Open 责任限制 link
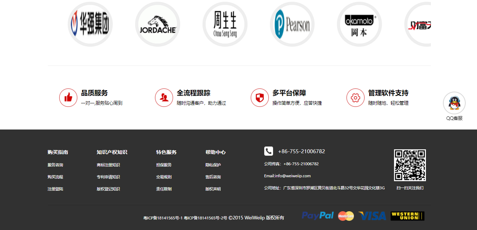Viewport: 477px width, 230px height. point(164,189)
